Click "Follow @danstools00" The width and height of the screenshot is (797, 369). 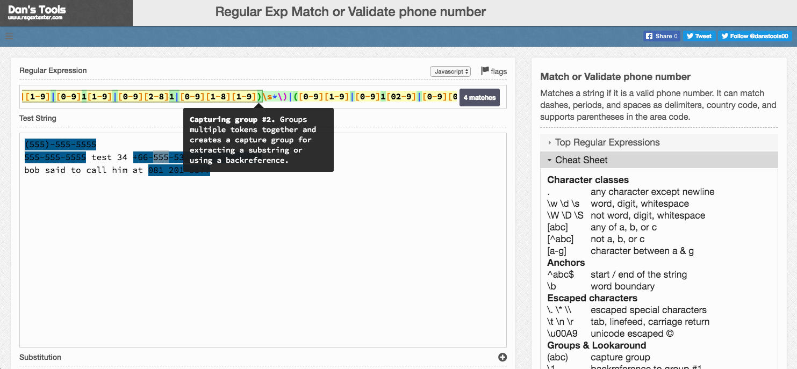pyautogui.click(x=755, y=36)
